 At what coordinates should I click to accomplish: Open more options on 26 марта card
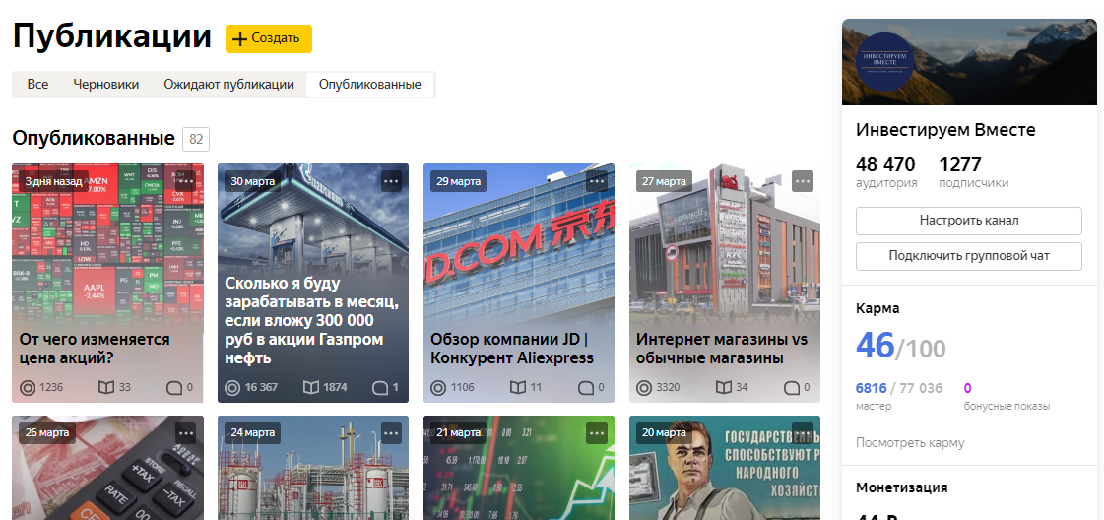186,432
